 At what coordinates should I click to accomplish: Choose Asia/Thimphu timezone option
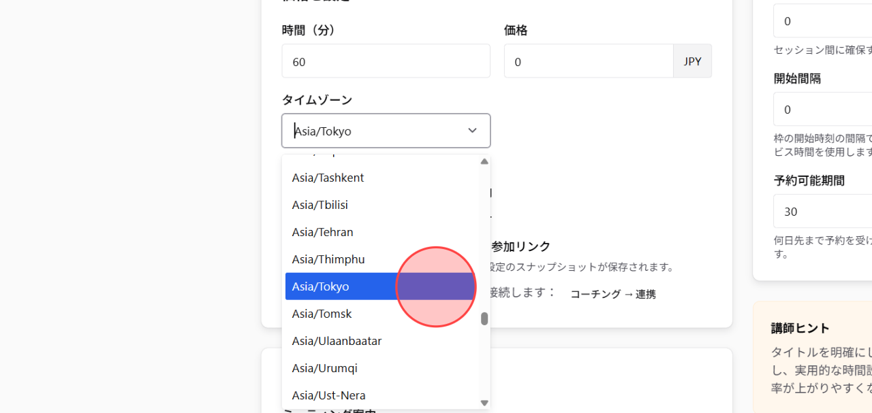(x=381, y=259)
